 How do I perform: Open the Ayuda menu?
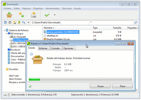pyautogui.click(x=77, y=8)
